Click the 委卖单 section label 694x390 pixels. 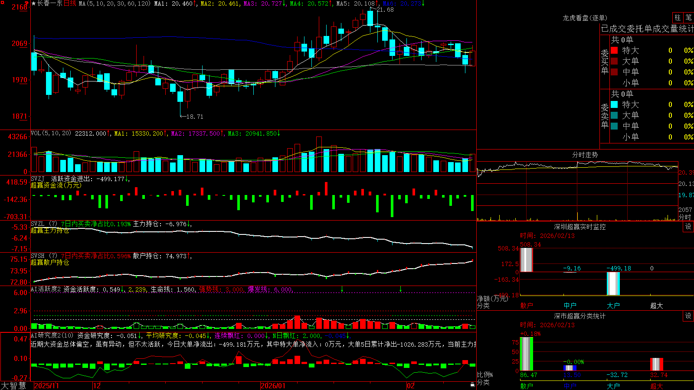click(605, 116)
